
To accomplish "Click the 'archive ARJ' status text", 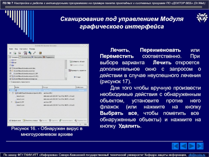I will tap(48, 93).
